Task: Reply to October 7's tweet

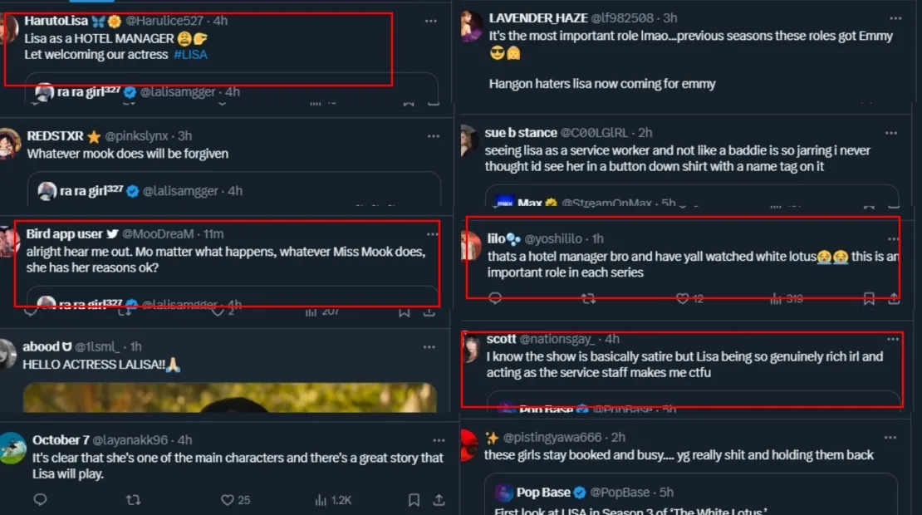Action: (x=40, y=500)
